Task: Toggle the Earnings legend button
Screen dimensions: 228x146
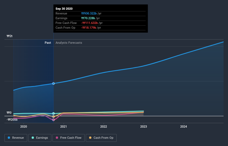Action: point(40,138)
